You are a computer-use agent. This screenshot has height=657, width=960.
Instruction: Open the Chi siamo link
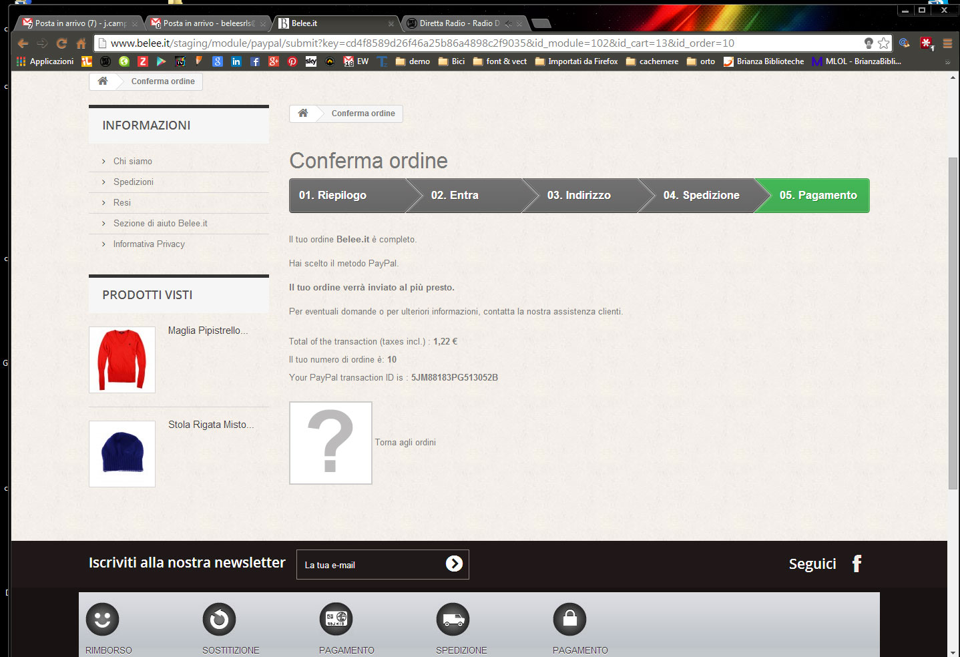tap(133, 161)
